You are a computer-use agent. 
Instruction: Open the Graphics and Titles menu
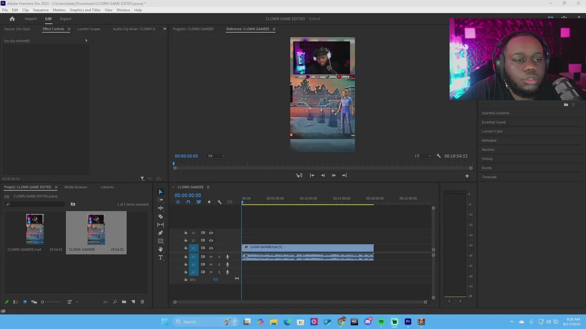coord(85,10)
